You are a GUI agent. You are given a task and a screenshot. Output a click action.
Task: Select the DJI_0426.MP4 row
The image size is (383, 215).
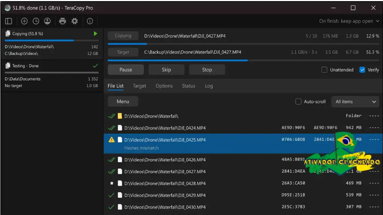click(243, 160)
